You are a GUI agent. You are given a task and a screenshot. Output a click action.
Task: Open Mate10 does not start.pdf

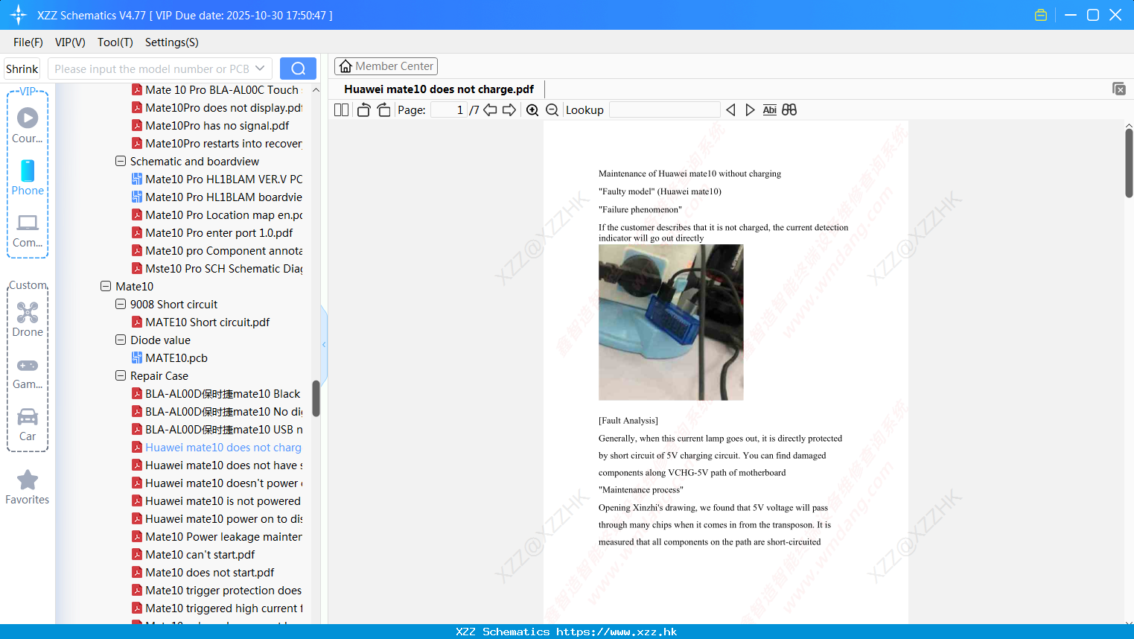click(209, 572)
